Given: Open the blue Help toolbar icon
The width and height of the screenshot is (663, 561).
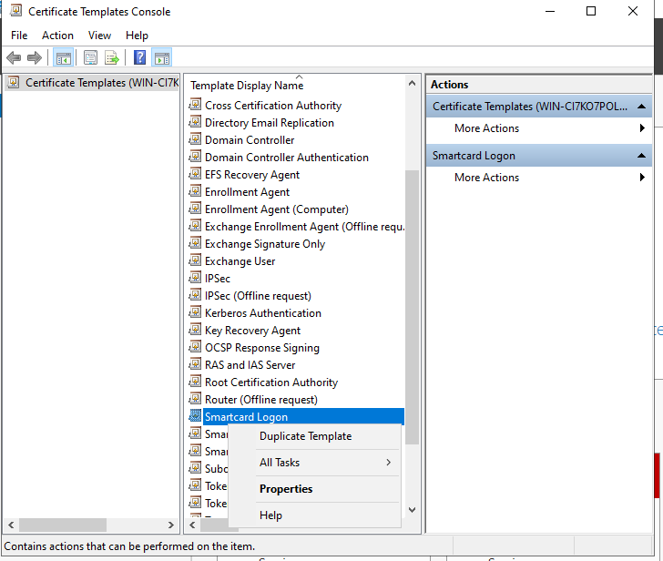Looking at the screenshot, I should [x=139, y=57].
